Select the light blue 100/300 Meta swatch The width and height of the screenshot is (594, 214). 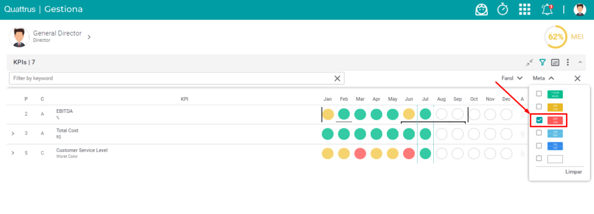pyautogui.click(x=555, y=133)
